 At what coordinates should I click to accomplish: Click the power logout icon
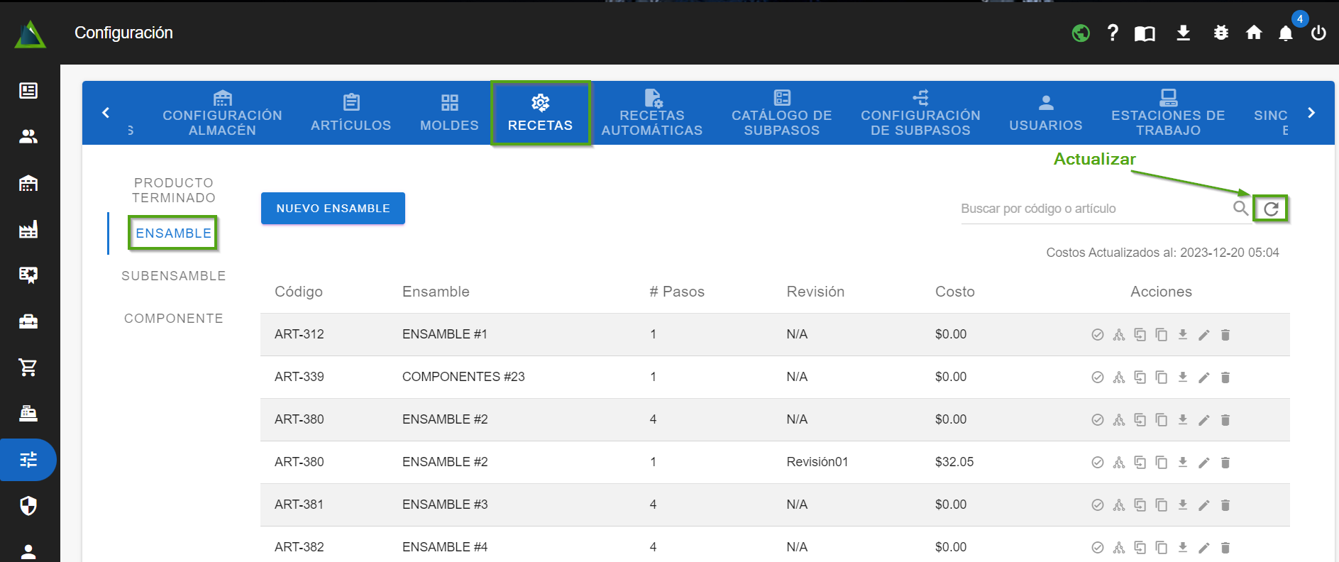[1318, 33]
